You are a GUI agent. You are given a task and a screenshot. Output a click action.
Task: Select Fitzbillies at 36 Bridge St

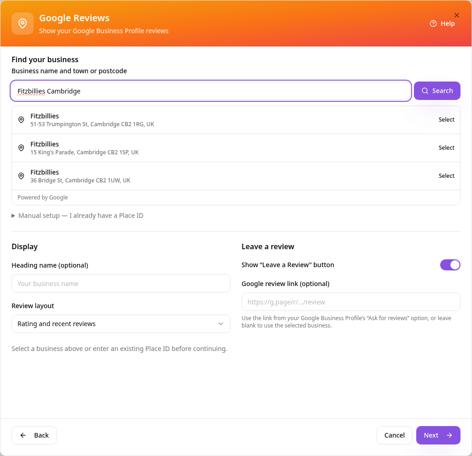(446, 176)
